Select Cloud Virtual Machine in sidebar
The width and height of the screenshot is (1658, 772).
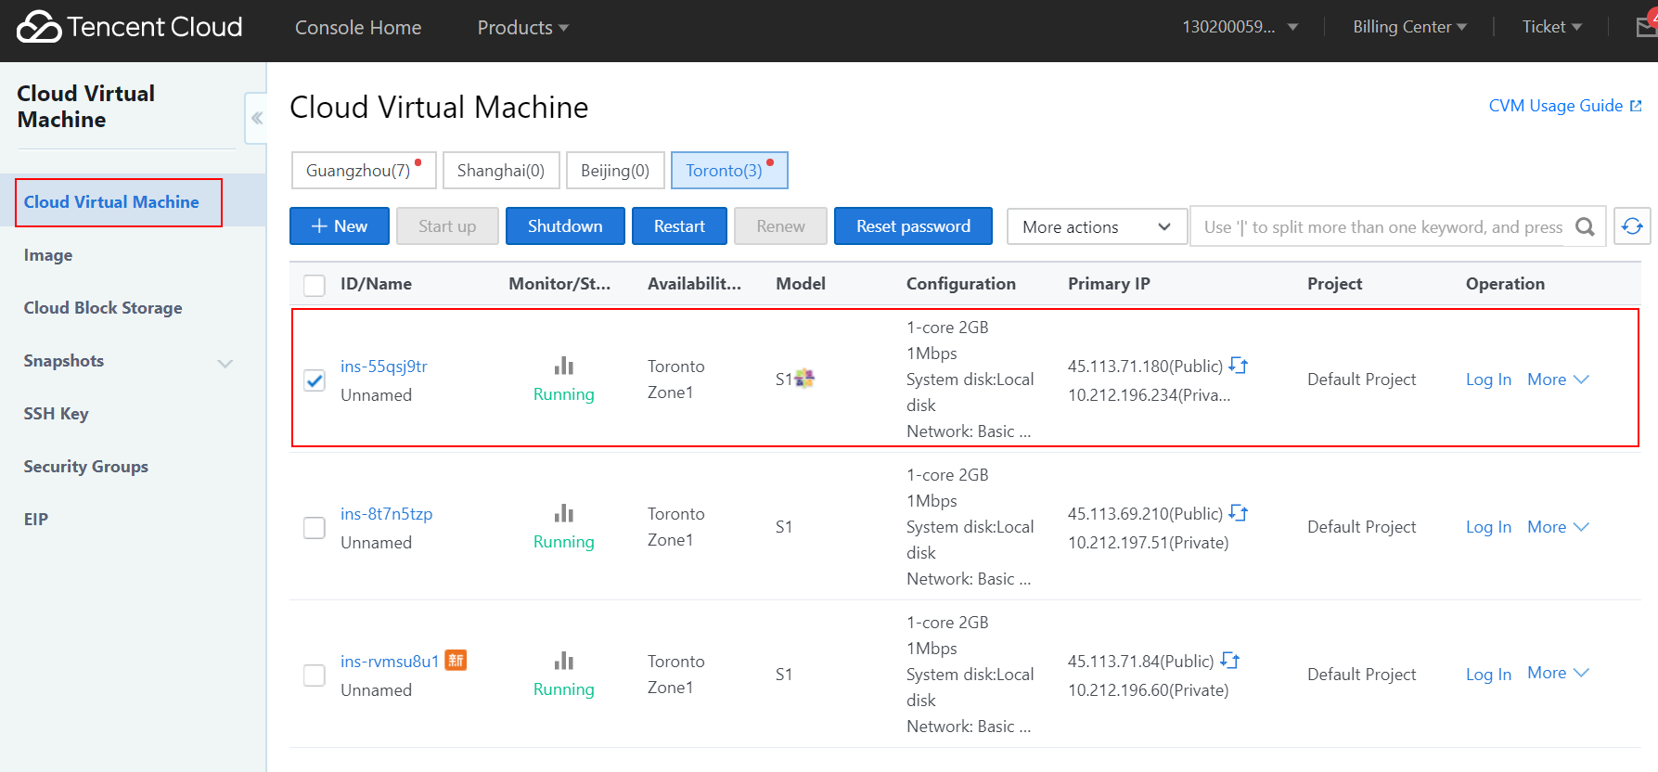tap(111, 202)
